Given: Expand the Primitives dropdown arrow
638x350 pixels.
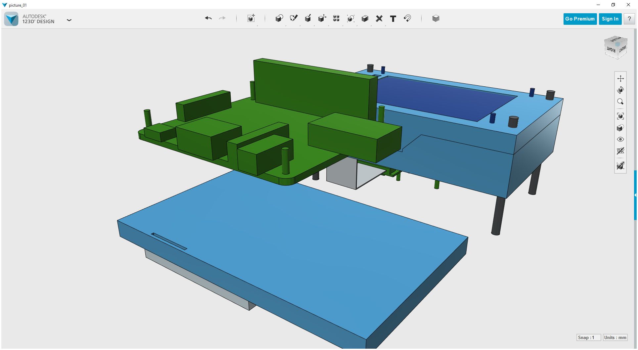Looking at the screenshot, I should click(285, 25).
